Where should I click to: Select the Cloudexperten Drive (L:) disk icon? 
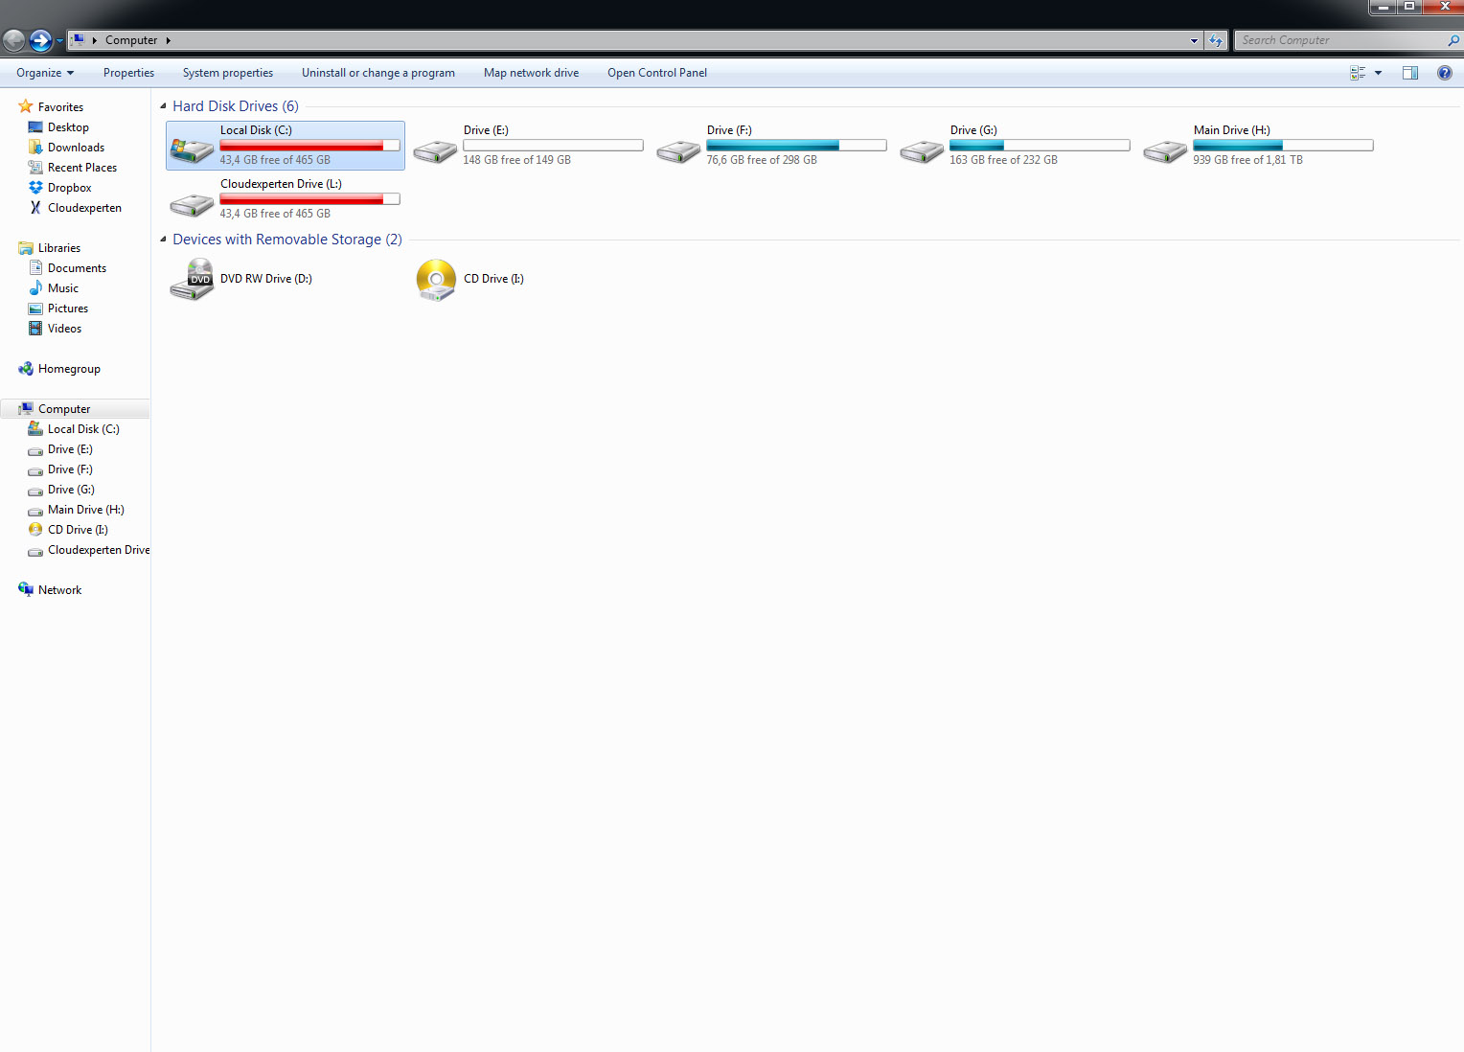(192, 204)
